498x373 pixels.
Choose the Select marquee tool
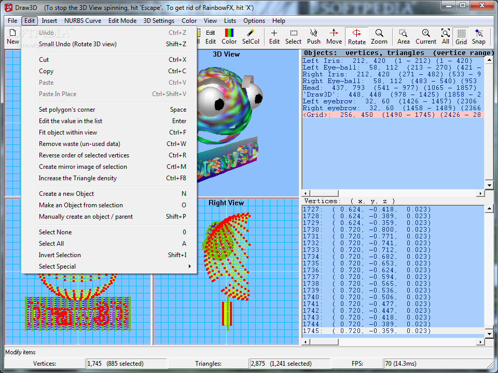point(293,37)
